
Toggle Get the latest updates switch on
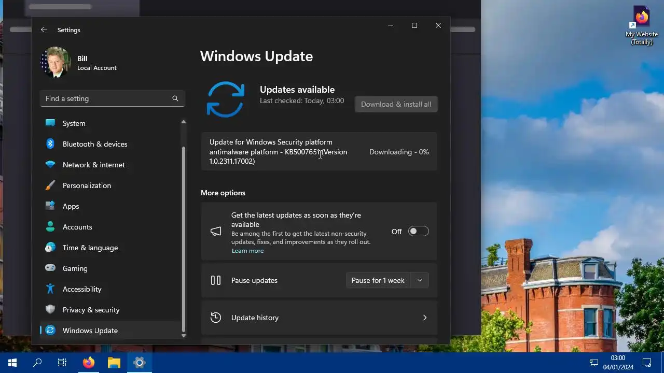(418, 232)
